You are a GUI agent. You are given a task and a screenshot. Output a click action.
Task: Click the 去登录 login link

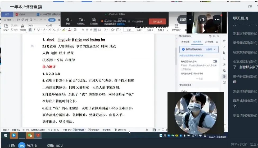[x=209, y=49]
